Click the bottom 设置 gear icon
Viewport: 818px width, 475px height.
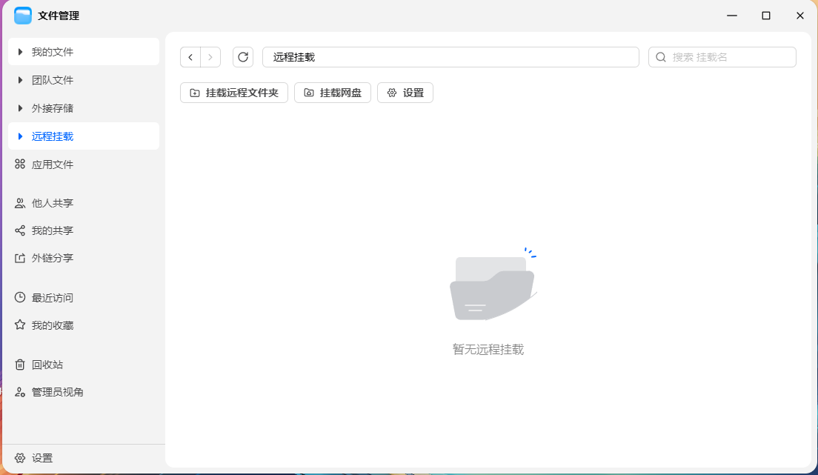20,458
